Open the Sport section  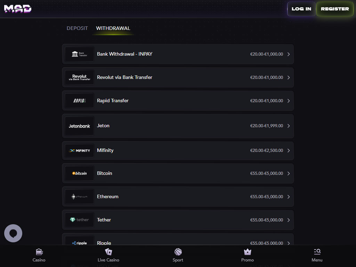(178, 255)
